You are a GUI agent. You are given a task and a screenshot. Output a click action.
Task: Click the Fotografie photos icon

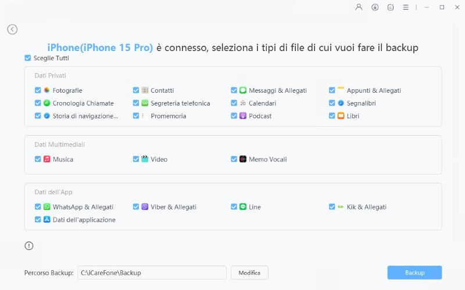(x=46, y=90)
